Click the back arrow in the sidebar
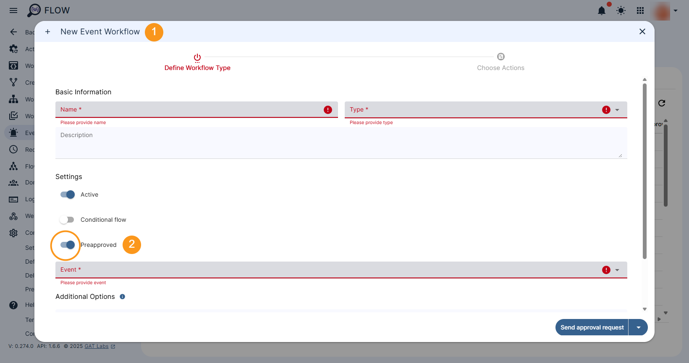Screen dimensions: 689x363 point(13,32)
